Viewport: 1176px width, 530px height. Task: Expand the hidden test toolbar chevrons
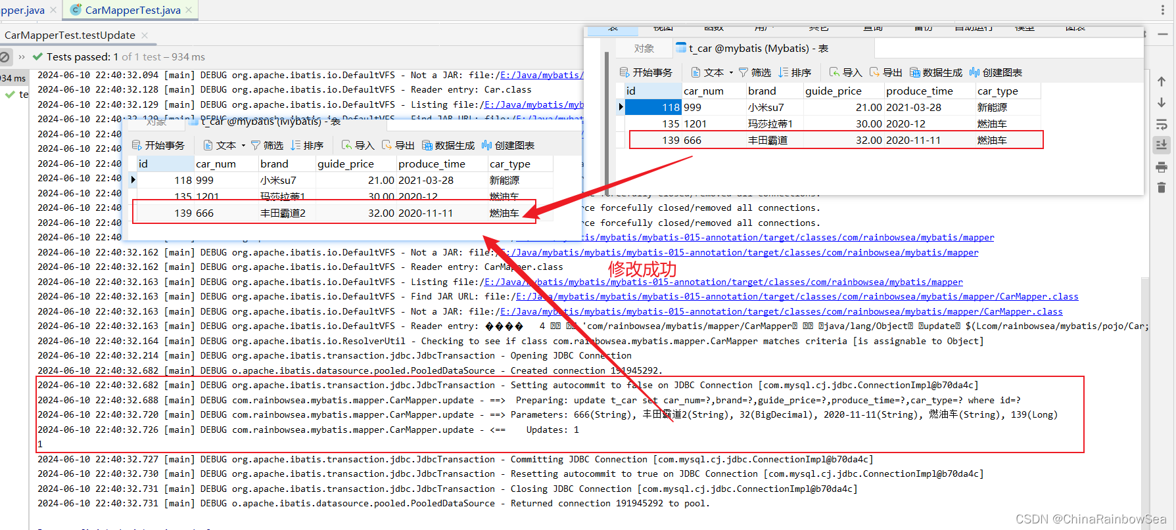(22, 57)
